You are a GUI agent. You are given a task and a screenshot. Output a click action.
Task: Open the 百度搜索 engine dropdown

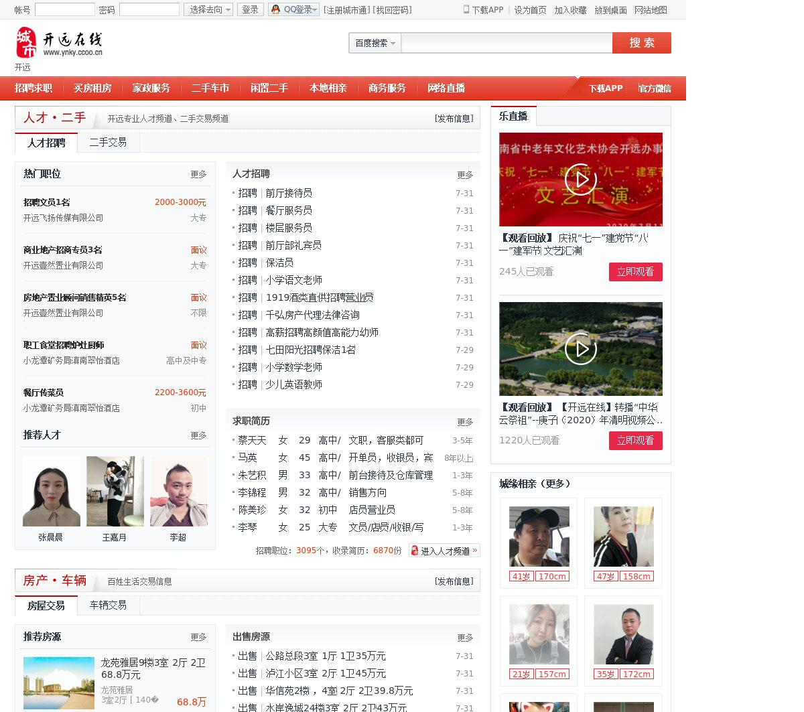click(375, 43)
